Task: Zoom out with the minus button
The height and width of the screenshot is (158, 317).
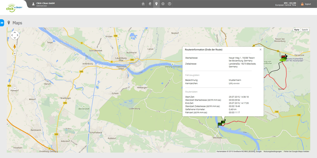Action: pos(15,89)
